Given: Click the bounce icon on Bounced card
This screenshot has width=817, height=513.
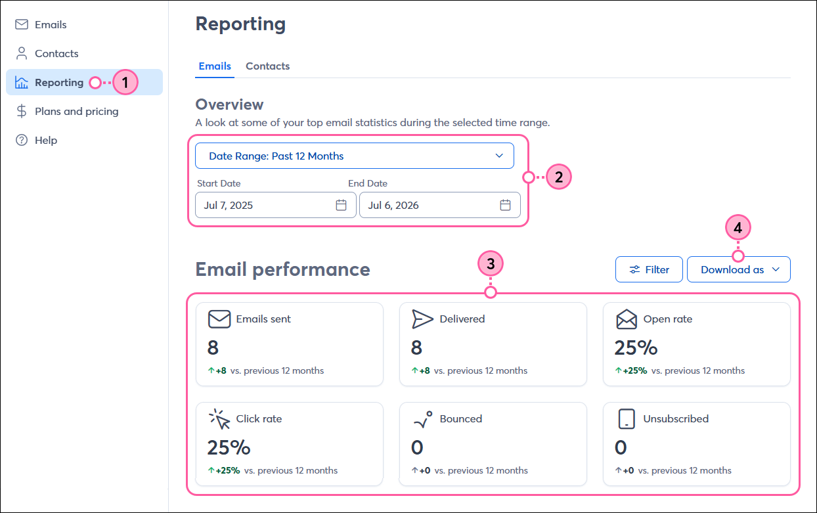Looking at the screenshot, I should [x=422, y=418].
